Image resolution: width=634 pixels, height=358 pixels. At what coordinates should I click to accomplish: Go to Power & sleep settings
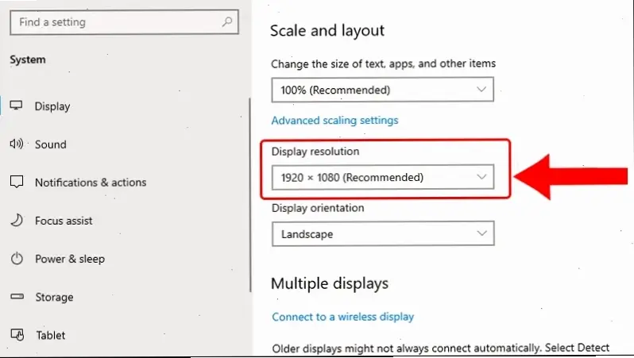(70, 259)
